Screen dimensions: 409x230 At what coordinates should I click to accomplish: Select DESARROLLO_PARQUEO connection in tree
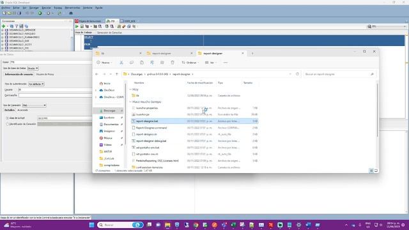point(22,34)
